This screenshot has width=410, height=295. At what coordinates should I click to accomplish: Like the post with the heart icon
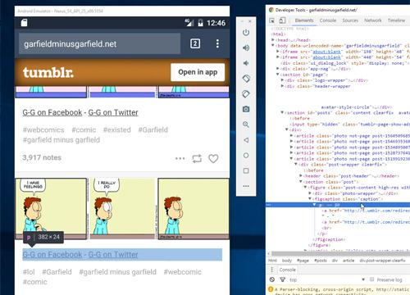(x=213, y=159)
